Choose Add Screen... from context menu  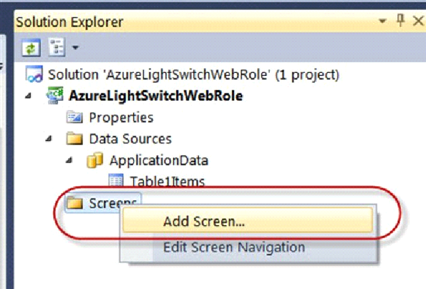coord(204,222)
